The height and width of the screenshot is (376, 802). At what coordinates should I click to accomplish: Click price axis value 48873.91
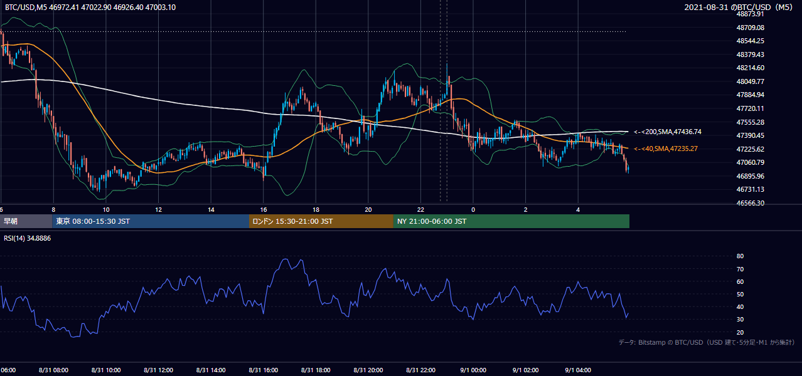pyautogui.click(x=750, y=14)
